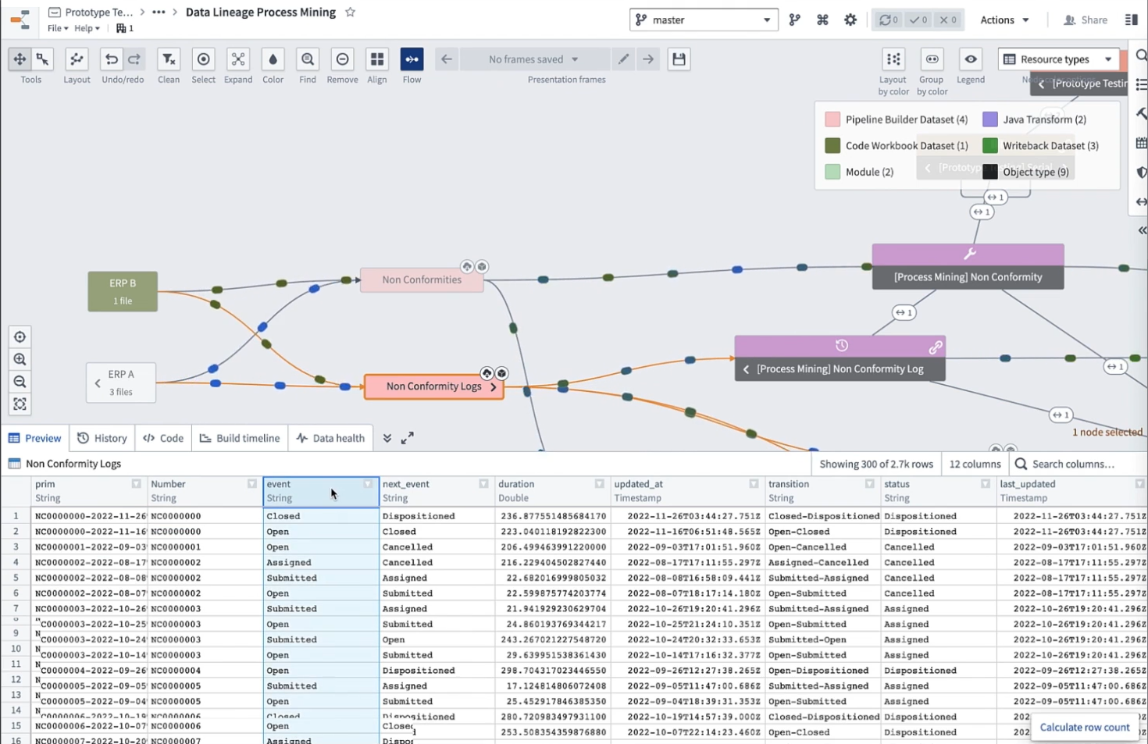The image size is (1148, 744).
Task: Go to next presentation frame
Action: tap(648, 59)
